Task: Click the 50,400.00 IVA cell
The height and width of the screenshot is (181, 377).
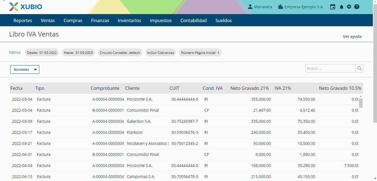Action: click(x=306, y=132)
